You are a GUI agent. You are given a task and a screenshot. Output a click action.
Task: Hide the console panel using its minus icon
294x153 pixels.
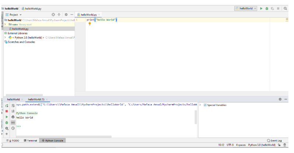click(x=286, y=99)
